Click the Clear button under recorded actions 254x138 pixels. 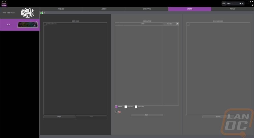(x=147, y=115)
